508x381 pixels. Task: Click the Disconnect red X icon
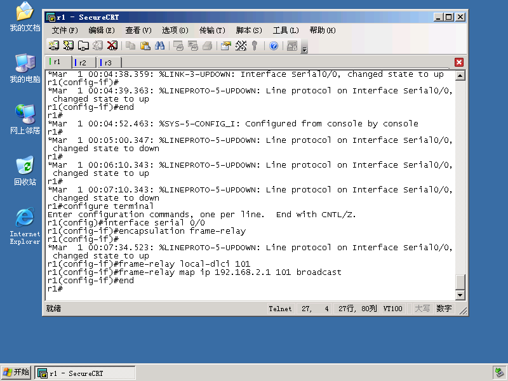[112, 46]
